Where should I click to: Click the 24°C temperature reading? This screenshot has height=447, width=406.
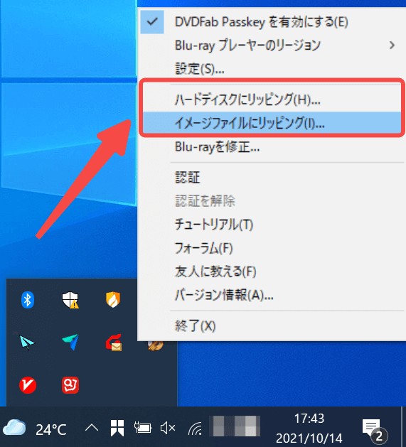click(x=51, y=429)
